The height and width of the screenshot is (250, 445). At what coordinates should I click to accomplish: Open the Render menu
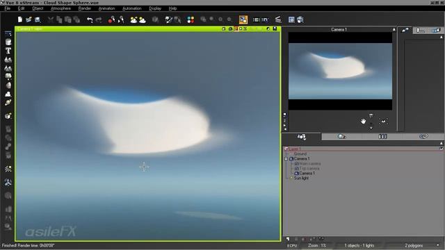(85, 8)
